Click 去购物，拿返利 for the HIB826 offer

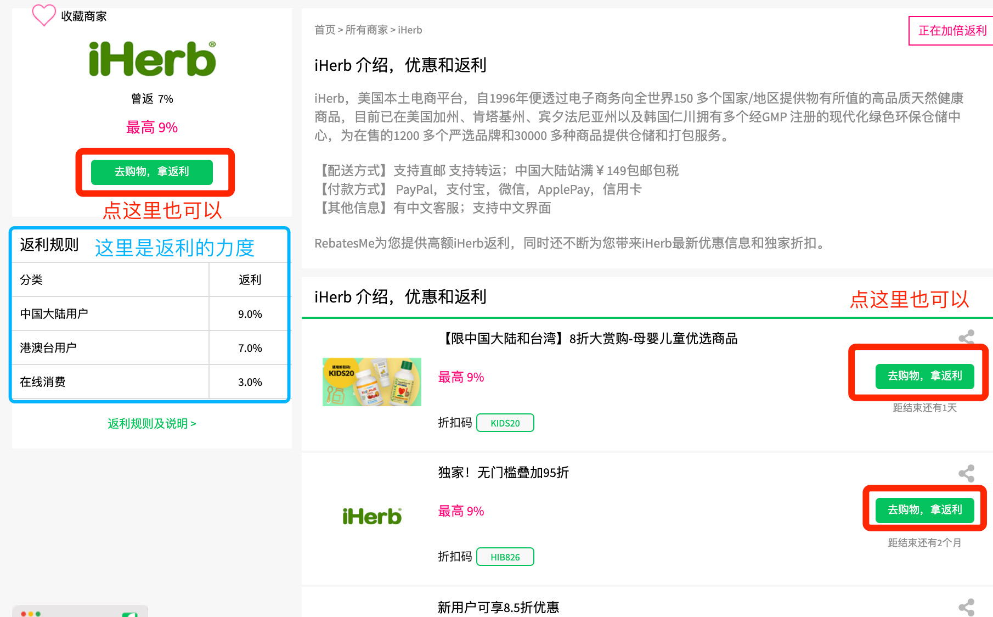click(x=924, y=510)
